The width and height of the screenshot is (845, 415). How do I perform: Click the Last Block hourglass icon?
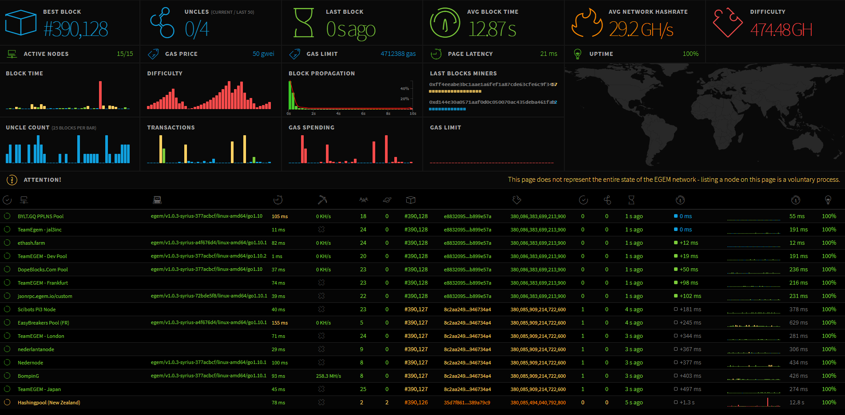pos(304,23)
